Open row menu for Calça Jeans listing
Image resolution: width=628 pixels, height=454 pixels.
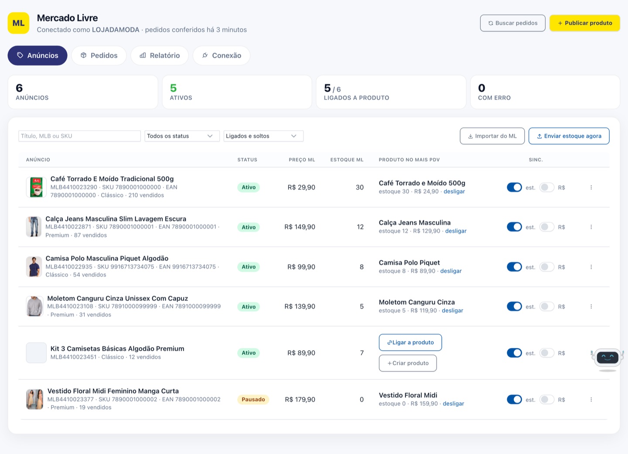591,227
